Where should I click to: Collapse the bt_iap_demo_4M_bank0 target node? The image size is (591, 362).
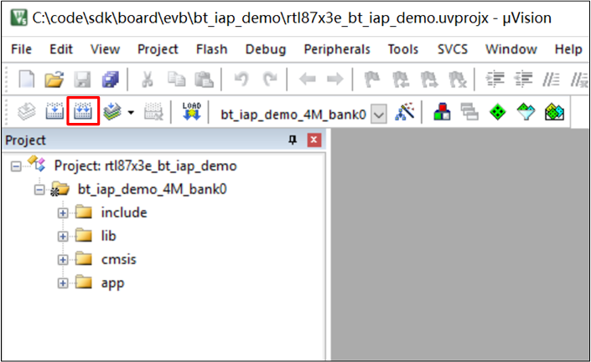pyautogui.click(x=39, y=190)
